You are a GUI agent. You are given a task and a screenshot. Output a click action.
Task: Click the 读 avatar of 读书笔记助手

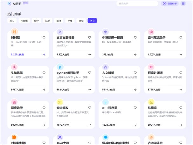151,32
